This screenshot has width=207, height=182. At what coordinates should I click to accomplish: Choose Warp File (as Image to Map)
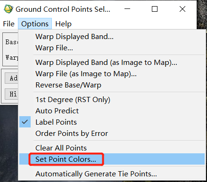112,74
